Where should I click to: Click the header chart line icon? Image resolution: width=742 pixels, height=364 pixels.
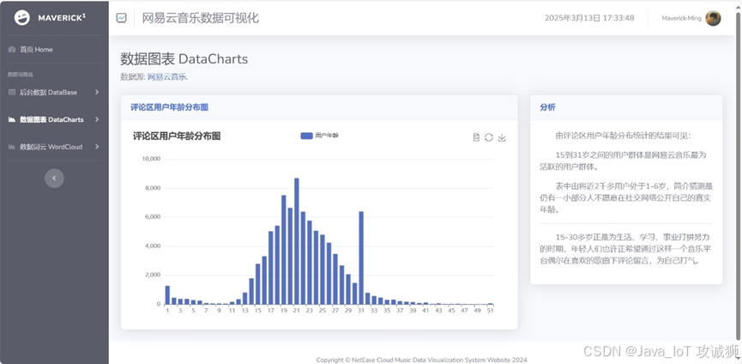122,18
